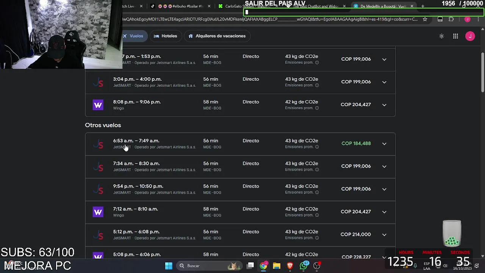Expand the COP 199,006 1:53 p.m. flight details
The height and width of the screenshot is (273, 485).
click(384, 59)
